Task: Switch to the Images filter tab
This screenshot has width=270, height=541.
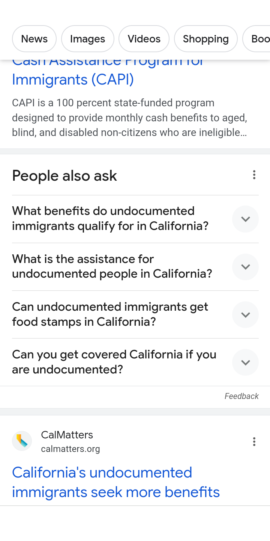Action: click(x=87, y=39)
